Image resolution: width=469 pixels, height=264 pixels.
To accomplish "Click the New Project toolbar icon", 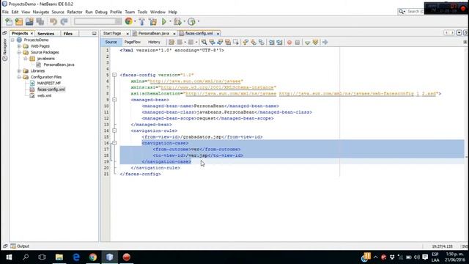I will [x=19, y=21].
